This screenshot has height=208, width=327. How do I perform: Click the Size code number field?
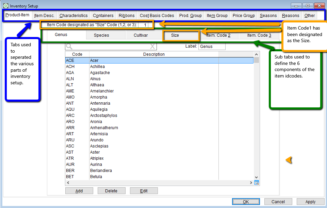(145, 25)
